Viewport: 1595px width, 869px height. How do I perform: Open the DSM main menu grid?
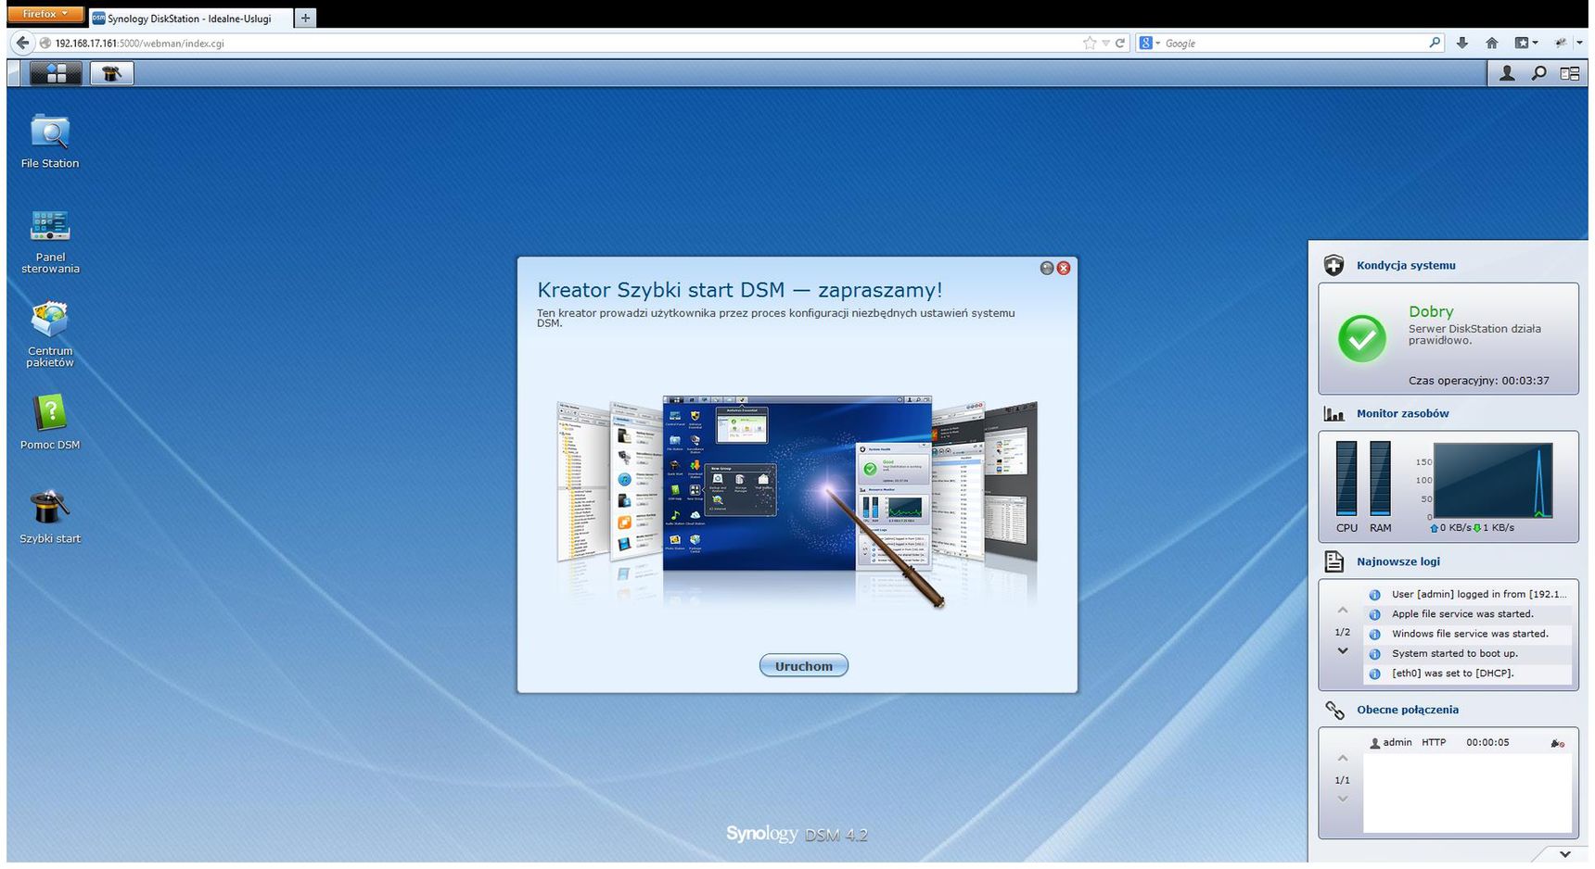point(56,73)
